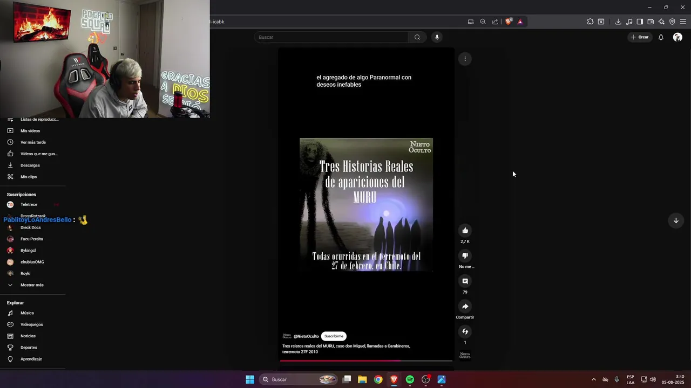
Task: Open the music note playlist icon in toolbar
Action: pyautogui.click(x=629, y=22)
